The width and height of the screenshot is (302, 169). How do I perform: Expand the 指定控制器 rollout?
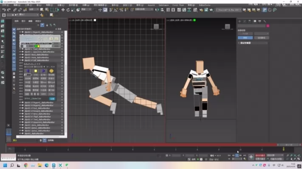(x=253, y=43)
